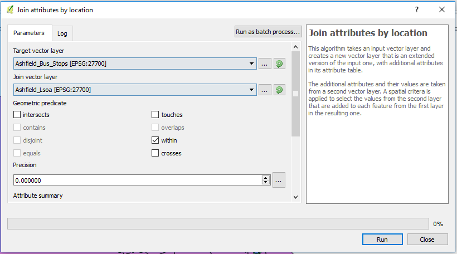The height and width of the screenshot is (254, 457).
Task: Increase Precision with the up spinner arrow
Action: coord(265,178)
